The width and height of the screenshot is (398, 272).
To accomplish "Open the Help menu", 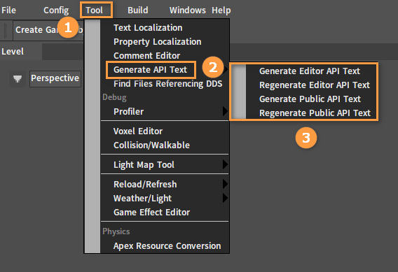I will [221, 10].
